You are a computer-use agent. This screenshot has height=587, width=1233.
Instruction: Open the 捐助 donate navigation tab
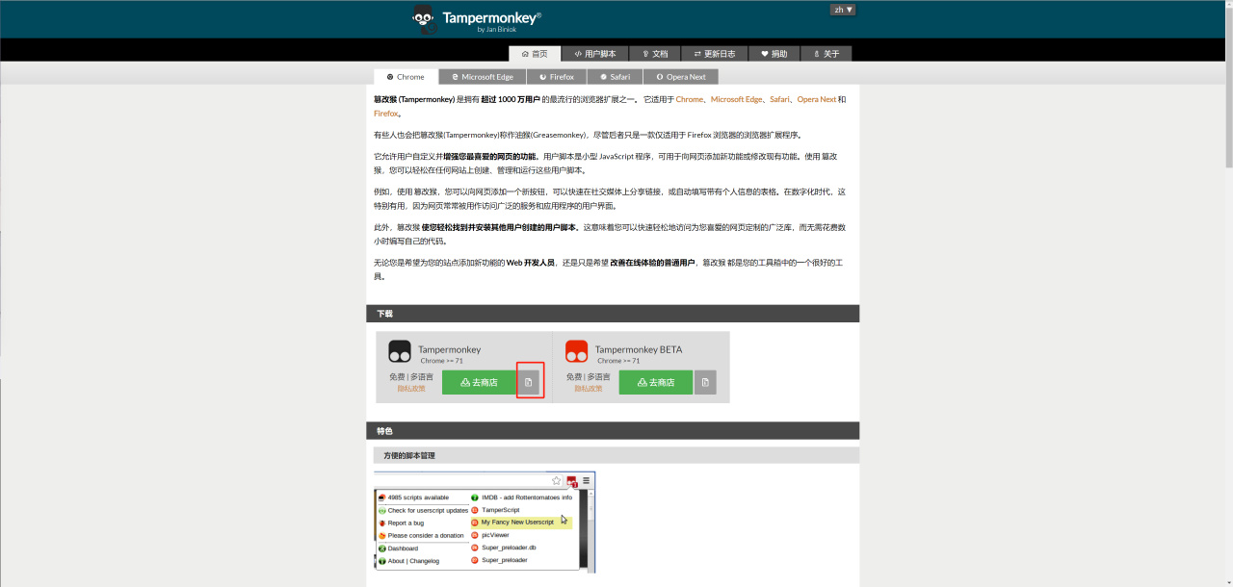774,54
